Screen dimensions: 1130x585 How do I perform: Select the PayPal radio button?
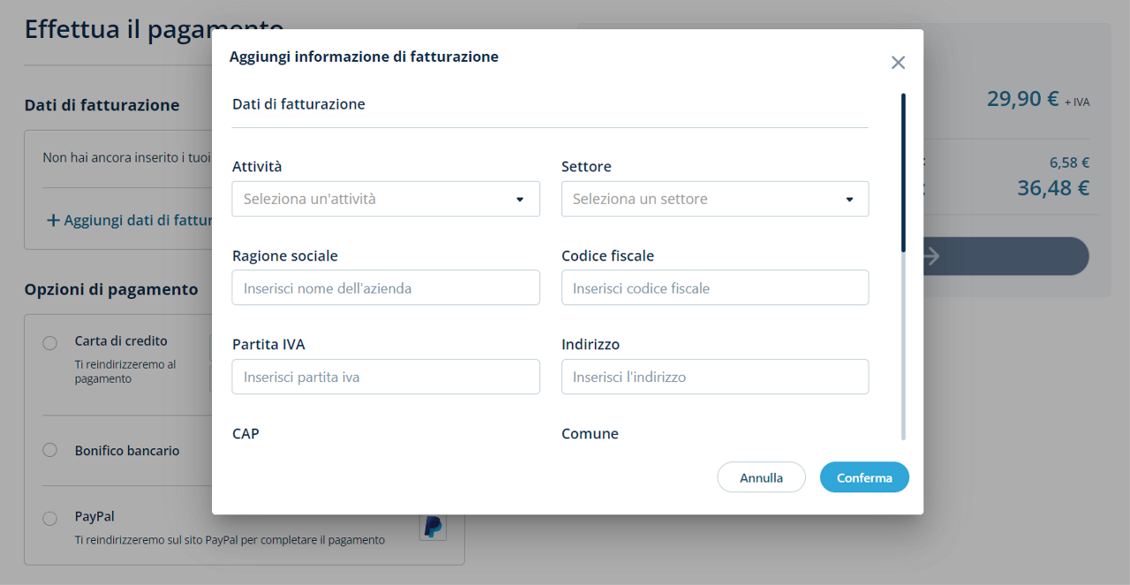[x=50, y=518]
